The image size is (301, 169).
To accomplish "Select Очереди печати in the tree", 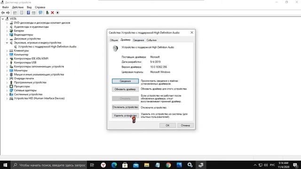I will 24,78.
